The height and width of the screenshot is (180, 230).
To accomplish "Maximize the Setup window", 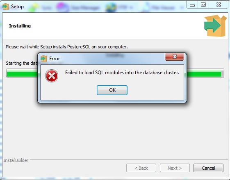I will click(x=203, y=5).
